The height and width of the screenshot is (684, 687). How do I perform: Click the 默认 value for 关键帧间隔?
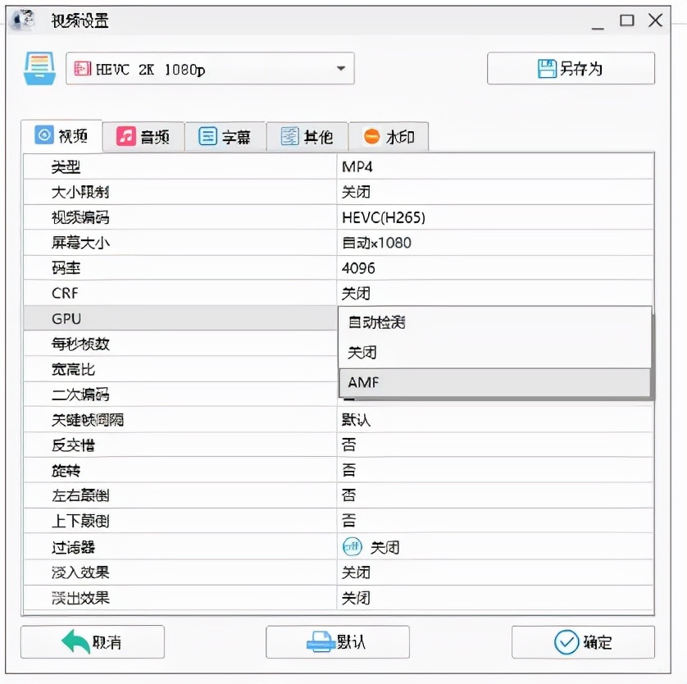point(356,420)
